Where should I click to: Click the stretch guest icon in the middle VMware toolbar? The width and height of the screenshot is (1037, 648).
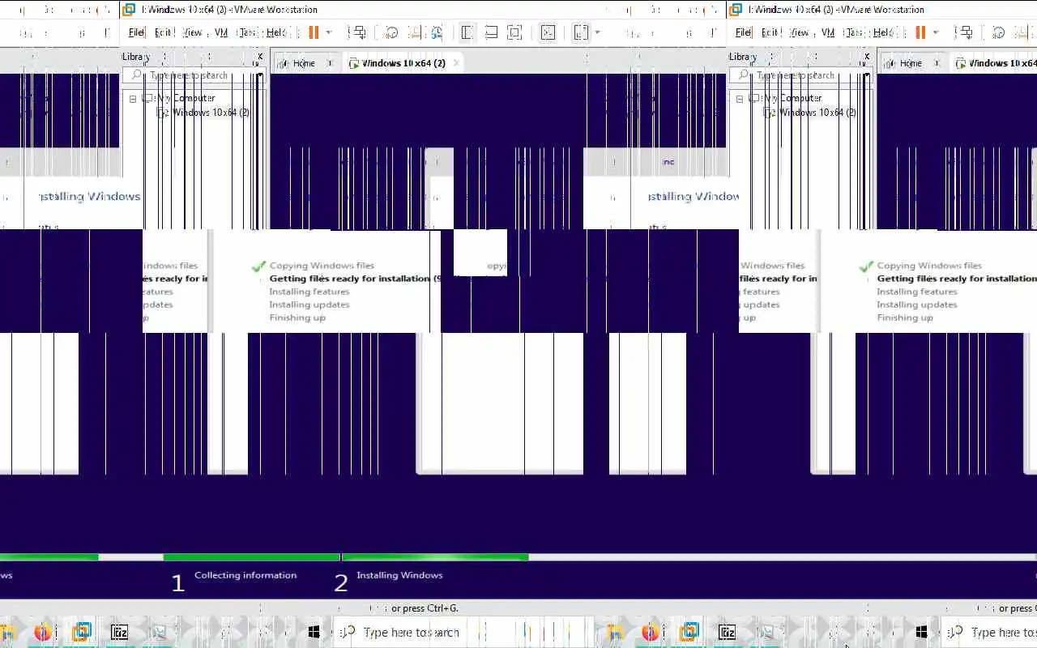click(581, 32)
